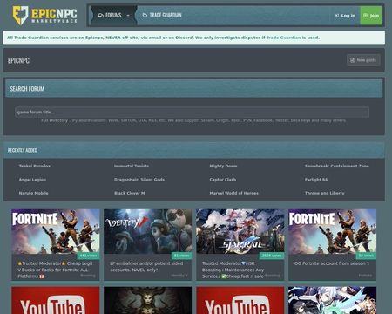392x314 pixels.
Task: Focus the game forum title search field
Action: [x=192, y=112]
